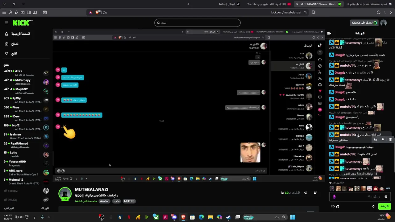Open offline scrop2 channel in sidebar

26,191
